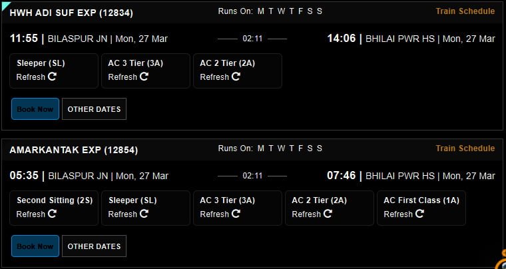
Task: Select AC First Class (1A) class card
Action: point(421,208)
